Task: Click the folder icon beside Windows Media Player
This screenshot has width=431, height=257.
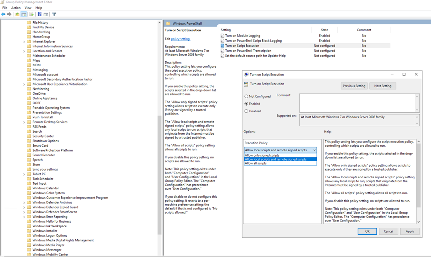Action: (29, 245)
